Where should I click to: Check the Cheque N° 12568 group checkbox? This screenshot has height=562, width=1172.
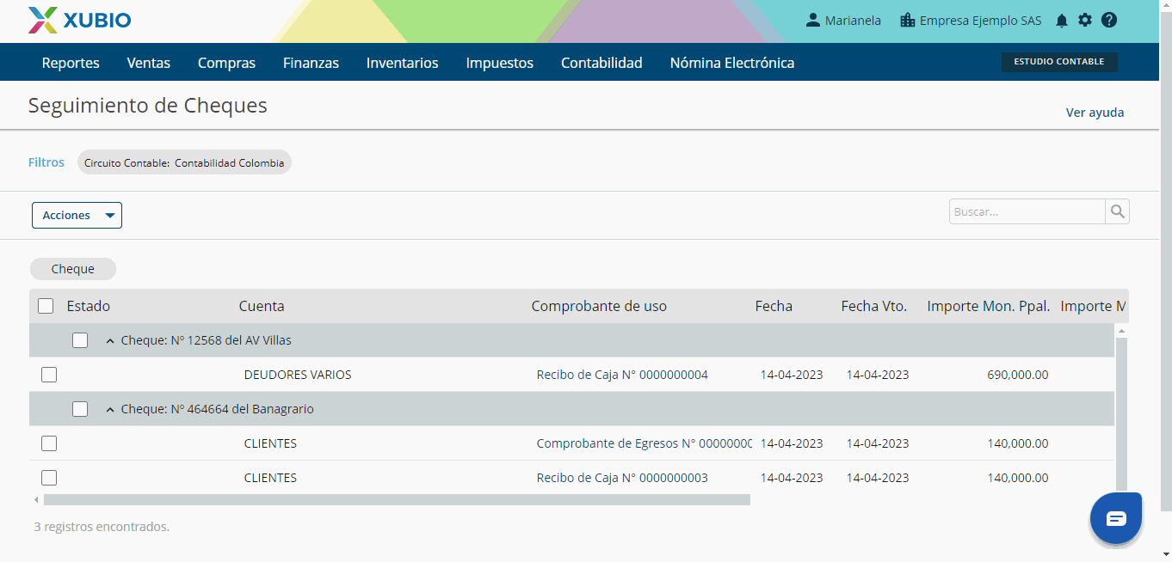point(80,340)
